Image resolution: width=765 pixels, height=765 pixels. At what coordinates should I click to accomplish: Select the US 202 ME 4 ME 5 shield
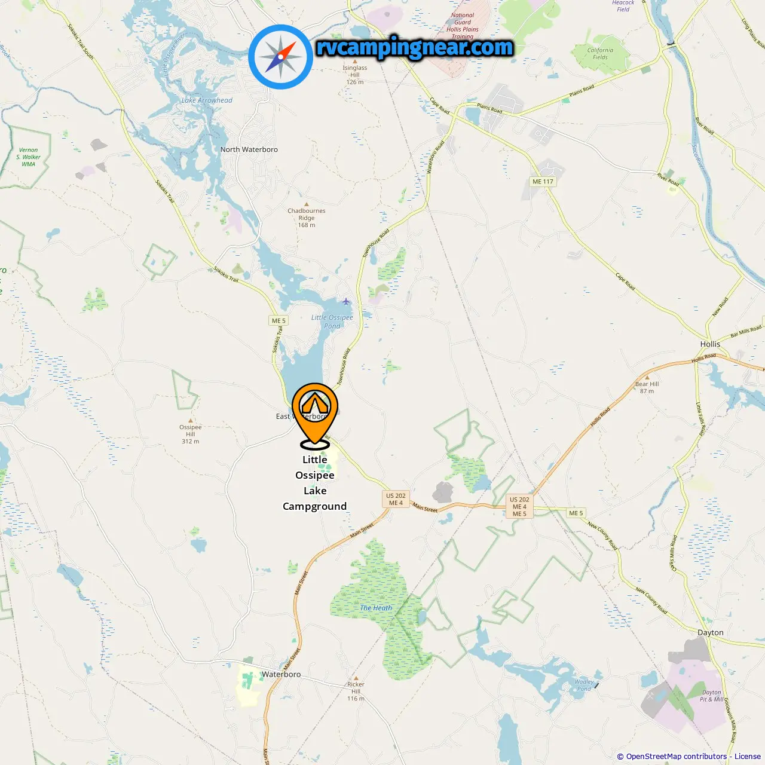coord(519,506)
